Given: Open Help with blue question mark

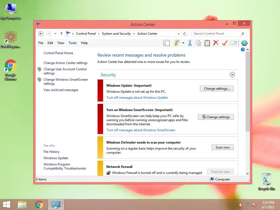Looking at the screenshot, I should (243, 49).
